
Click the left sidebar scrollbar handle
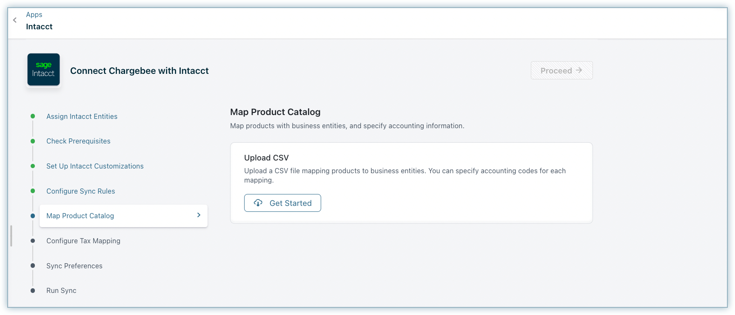pos(11,236)
